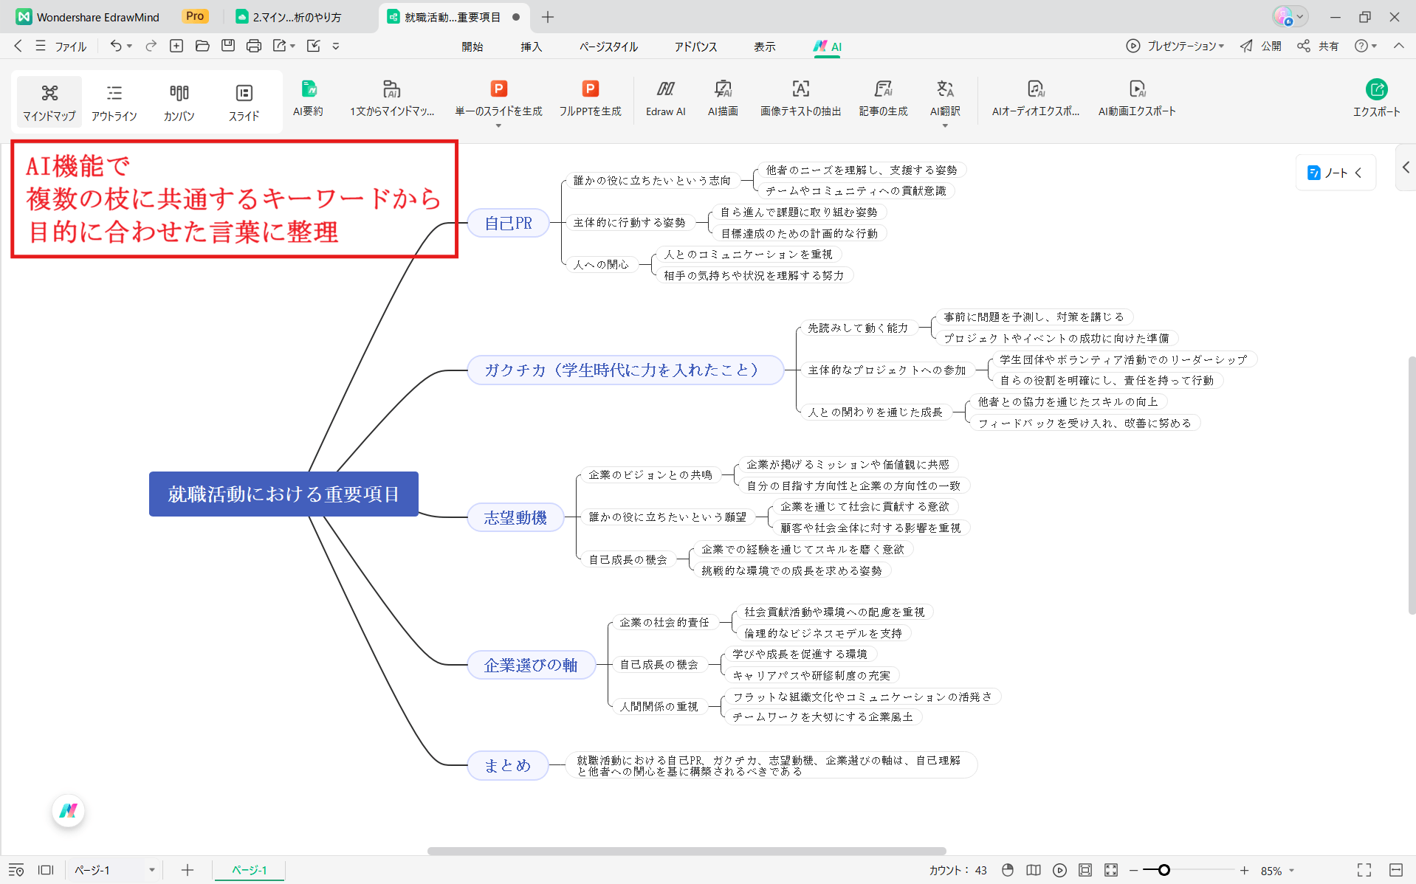The height and width of the screenshot is (884, 1416).
Task: Open the 表示 ribbon tab
Action: pyautogui.click(x=764, y=46)
